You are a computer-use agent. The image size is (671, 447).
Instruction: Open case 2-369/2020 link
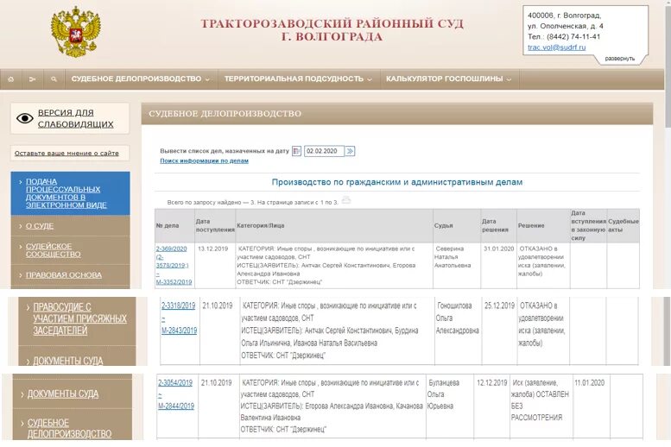pyautogui.click(x=172, y=249)
